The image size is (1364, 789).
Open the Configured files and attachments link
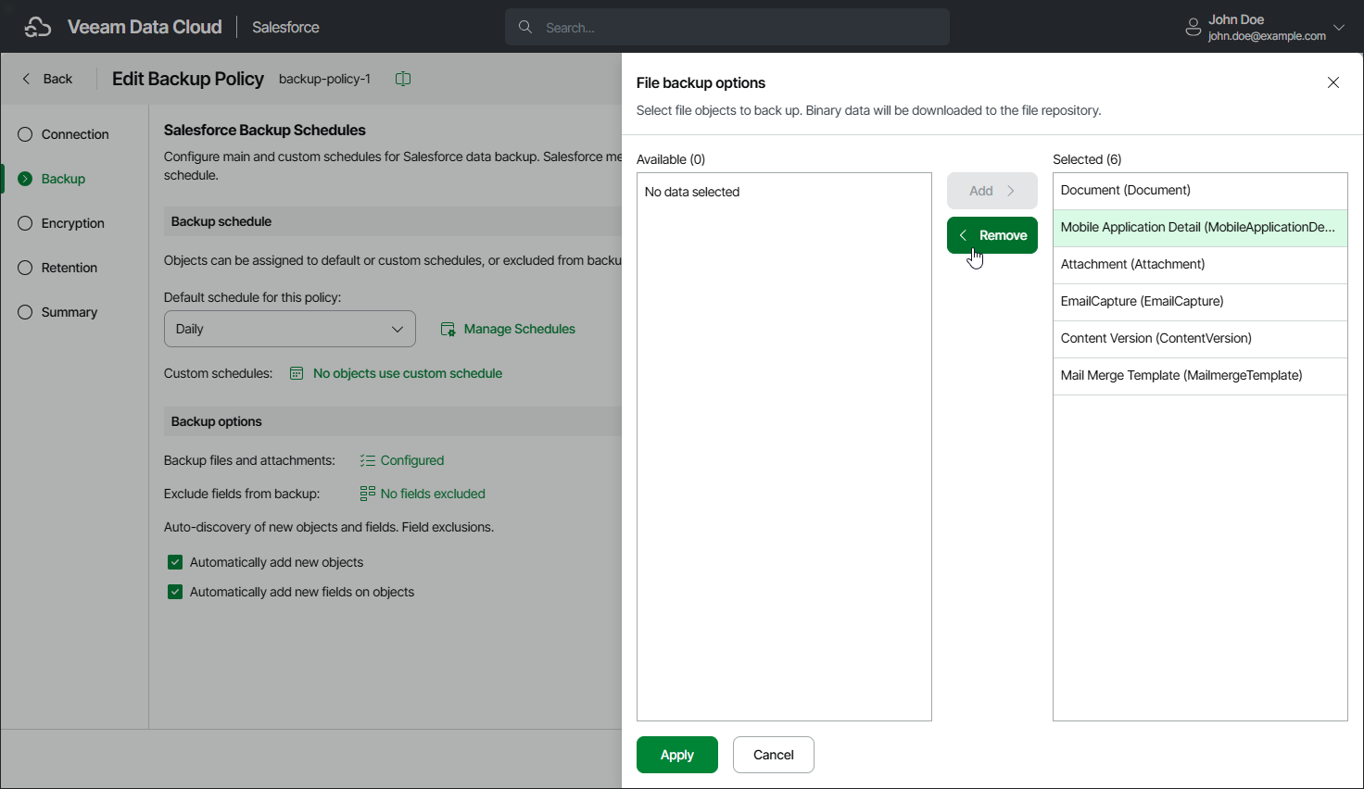point(412,460)
